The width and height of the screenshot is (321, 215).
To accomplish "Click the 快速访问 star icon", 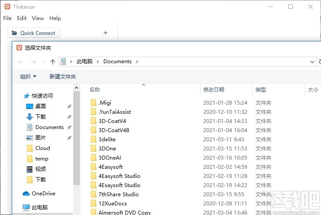I will tap(27, 96).
